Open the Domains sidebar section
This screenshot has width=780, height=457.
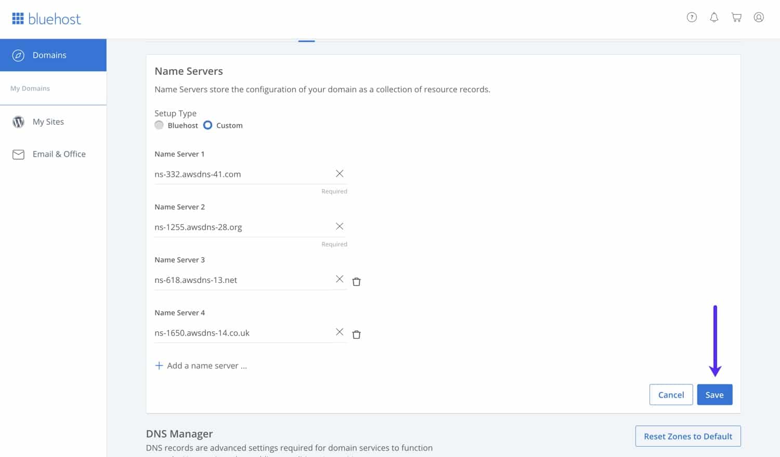point(49,55)
